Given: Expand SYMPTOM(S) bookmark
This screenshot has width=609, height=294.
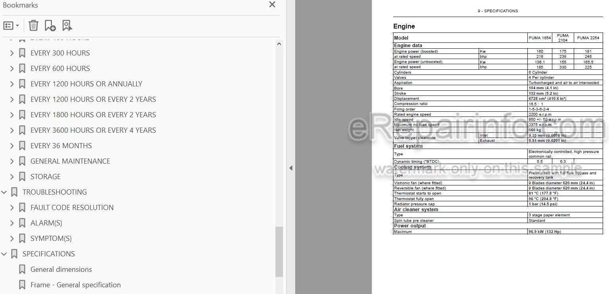Looking at the screenshot, I should point(12,239).
